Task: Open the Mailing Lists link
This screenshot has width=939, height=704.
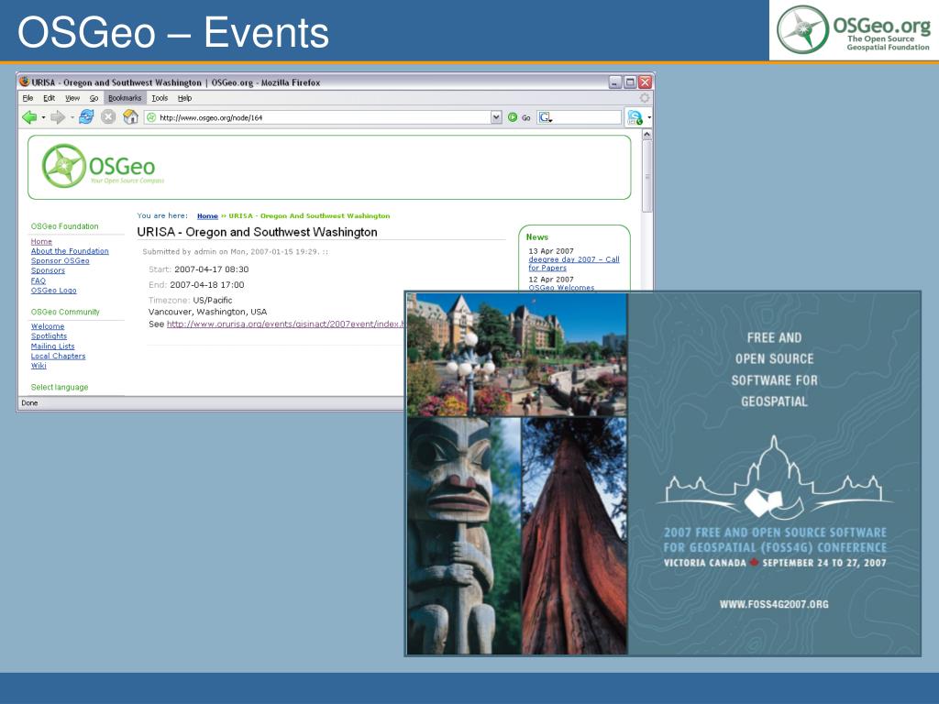Action: coord(52,346)
